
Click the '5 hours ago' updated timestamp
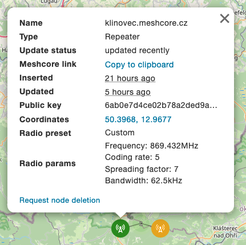point(128,92)
